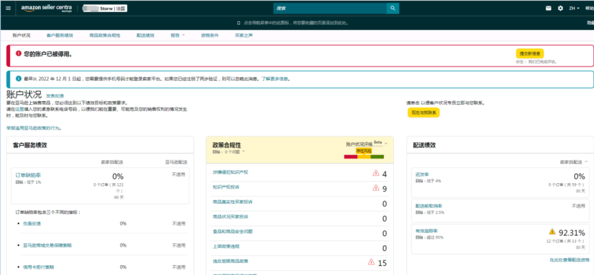Image resolution: width=594 pixels, height=275 pixels.
Task: Open the mail messages icon
Action: (548, 8)
